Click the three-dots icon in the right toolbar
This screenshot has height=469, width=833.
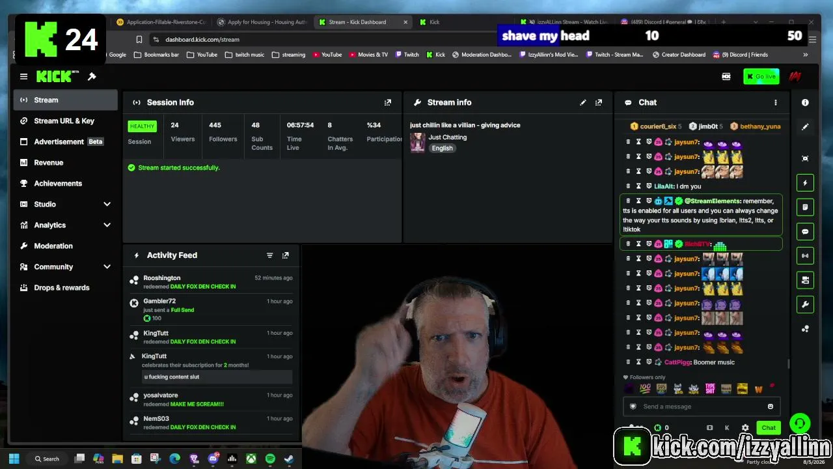pyautogui.click(x=805, y=329)
